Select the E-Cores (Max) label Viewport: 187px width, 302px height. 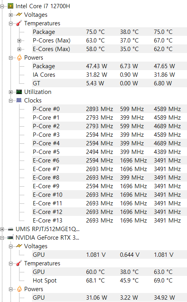tap(51, 49)
